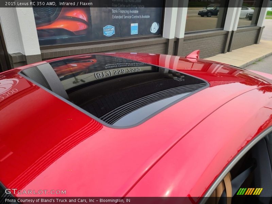This screenshot has width=272, height=204.
Task: Expand the Infrared / Flaxen color details
Action: click(75, 4)
